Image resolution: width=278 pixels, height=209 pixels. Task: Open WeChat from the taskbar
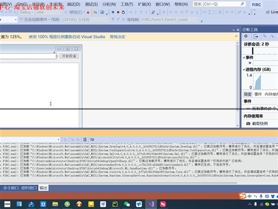click(x=127, y=204)
